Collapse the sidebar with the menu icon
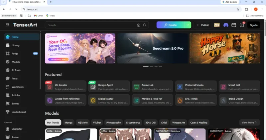This screenshot has width=266, height=140. click(x=7, y=25)
